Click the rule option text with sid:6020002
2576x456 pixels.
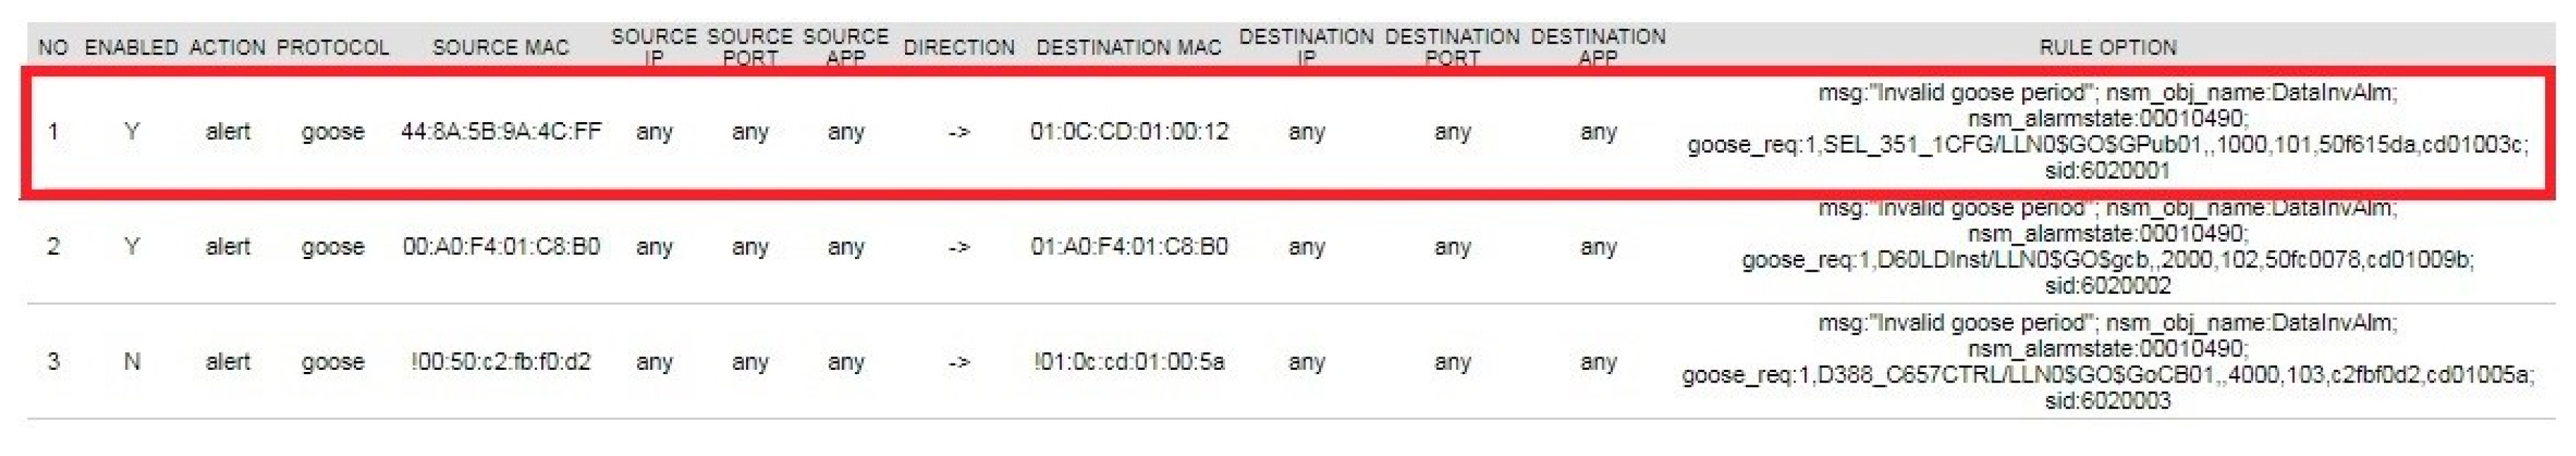pos(2107,247)
